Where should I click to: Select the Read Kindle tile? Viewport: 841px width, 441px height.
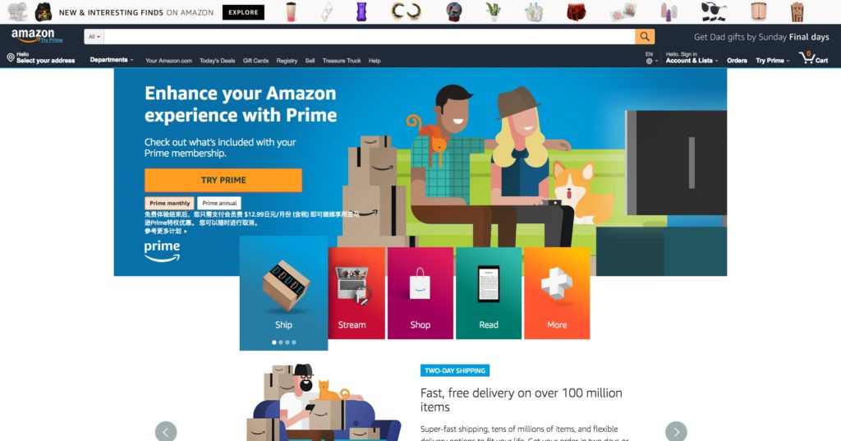pos(489,293)
